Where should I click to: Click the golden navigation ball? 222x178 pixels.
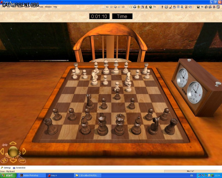(13, 151)
